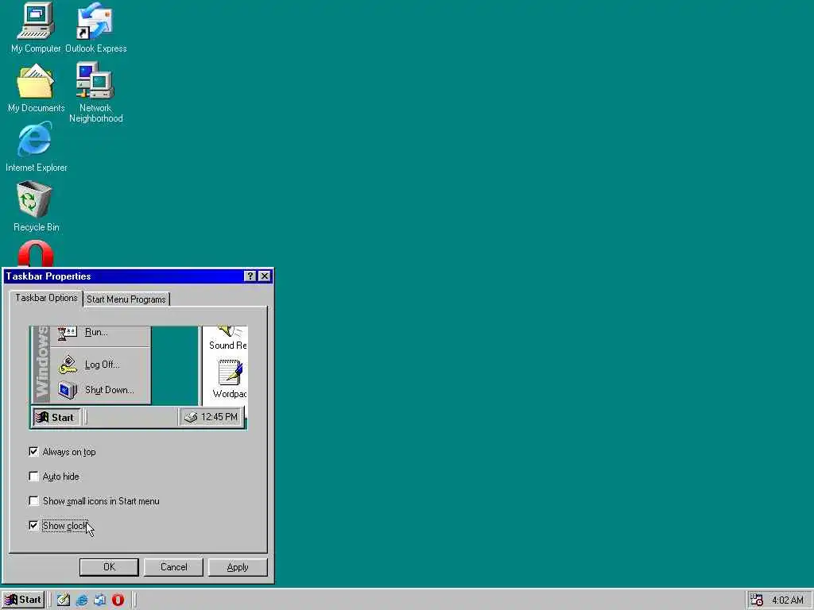814x610 pixels.
Task: Click the Show Desktop quick launch icon
Action: pos(64,600)
